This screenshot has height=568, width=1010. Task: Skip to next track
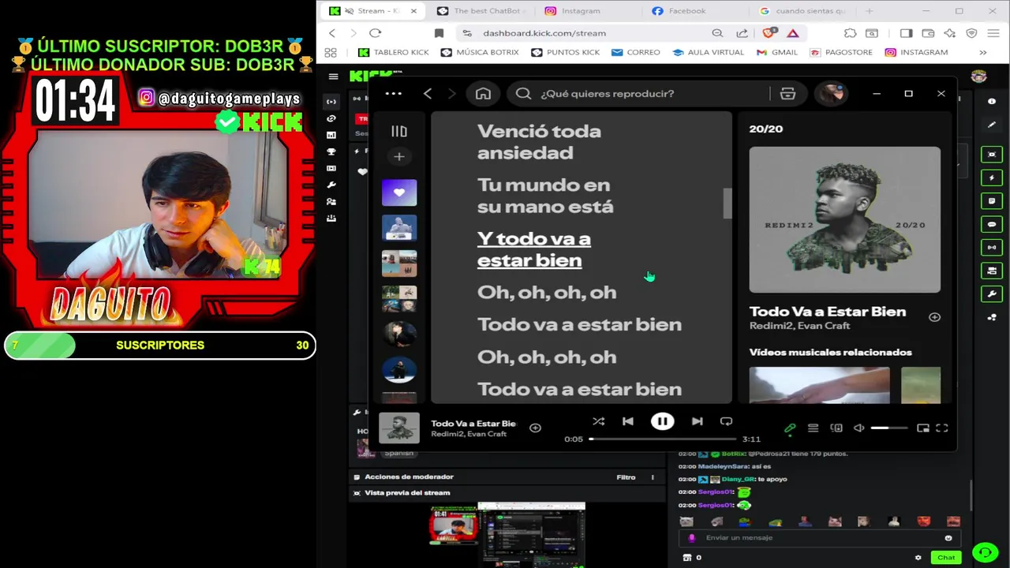pyautogui.click(x=697, y=421)
